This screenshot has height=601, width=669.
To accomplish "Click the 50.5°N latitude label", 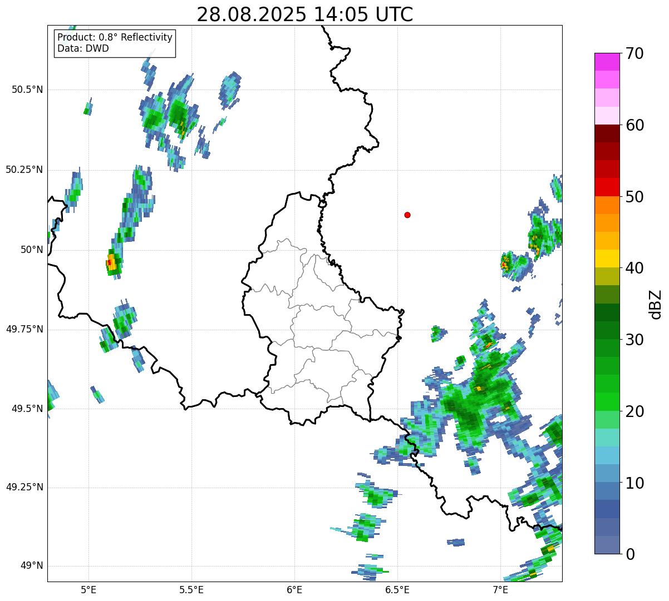I will (27, 90).
